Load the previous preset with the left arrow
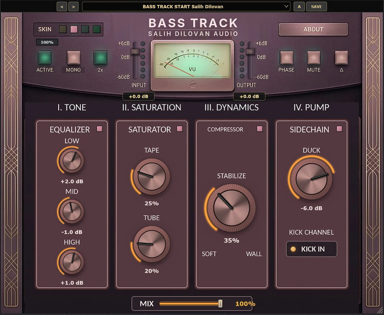The image size is (384, 315). (62, 7)
